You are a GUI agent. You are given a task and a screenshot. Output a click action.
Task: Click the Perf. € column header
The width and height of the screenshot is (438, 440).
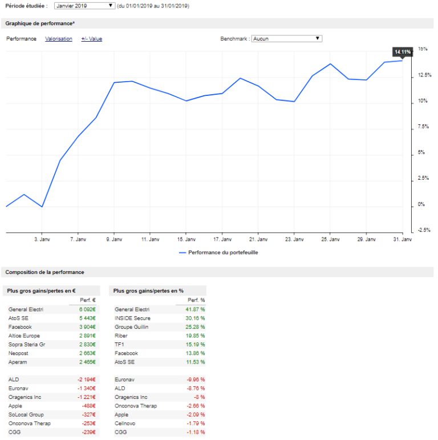point(88,300)
